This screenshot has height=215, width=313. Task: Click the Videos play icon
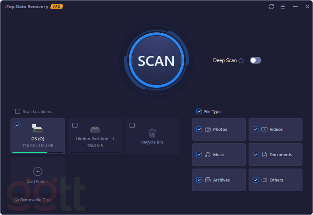point(265,129)
